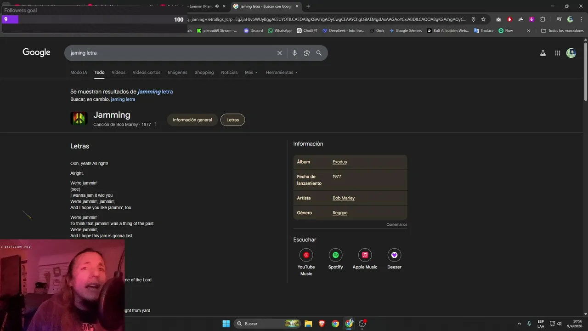The height and width of the screenshot is (331, 588).
Task: Open Google Search Labs flask icon
Action: [543, 53]
